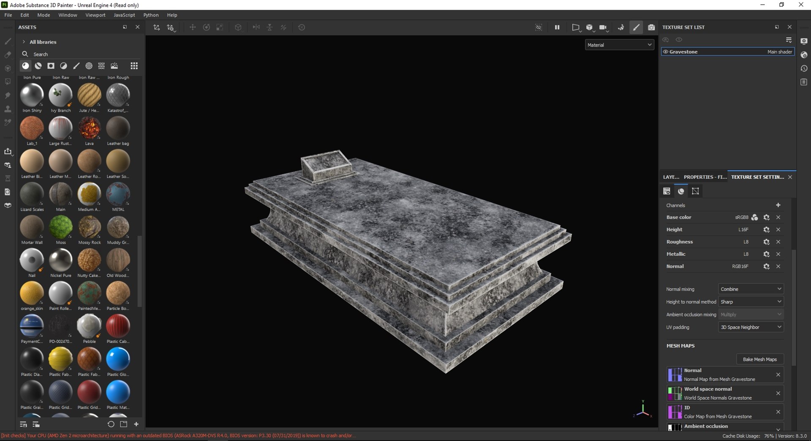Add a new channel with plus icon
Viewport: 811px width, 441px height.
(778, 205)
